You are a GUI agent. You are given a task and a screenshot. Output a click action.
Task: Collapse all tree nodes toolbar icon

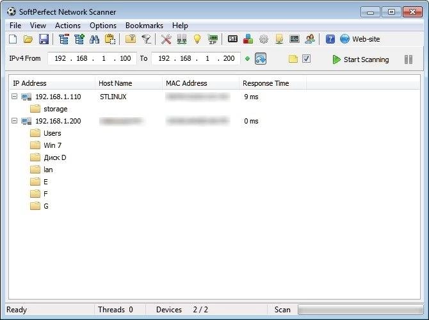64,39
